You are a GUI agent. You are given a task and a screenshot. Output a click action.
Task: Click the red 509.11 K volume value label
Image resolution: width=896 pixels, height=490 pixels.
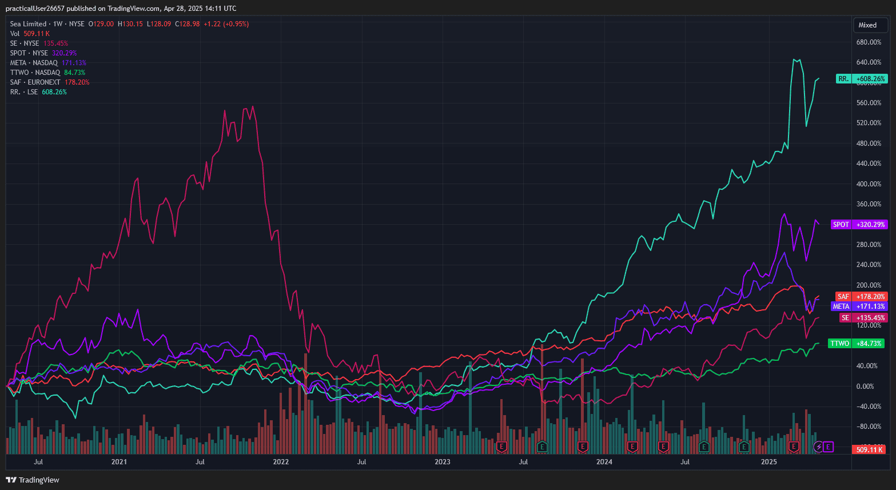point(870,449)
